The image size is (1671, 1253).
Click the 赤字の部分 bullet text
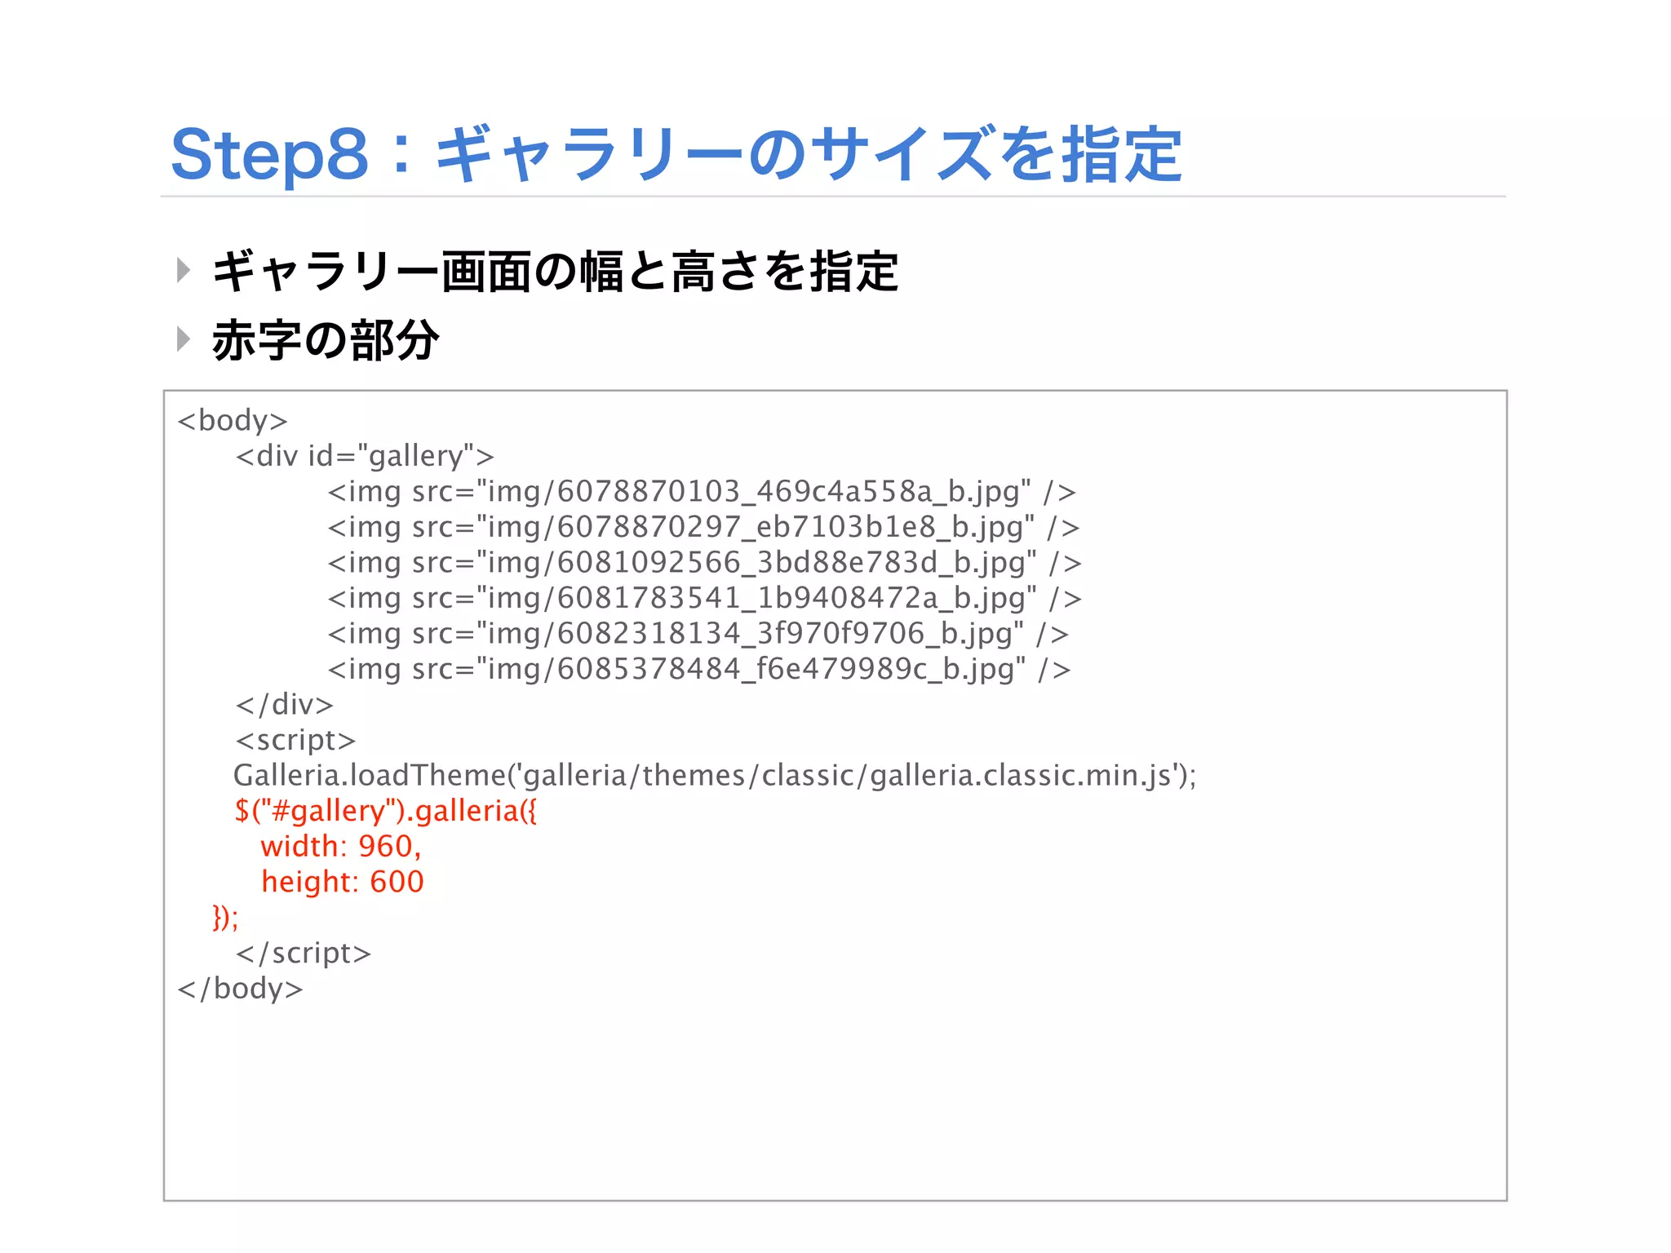(326, 340)
